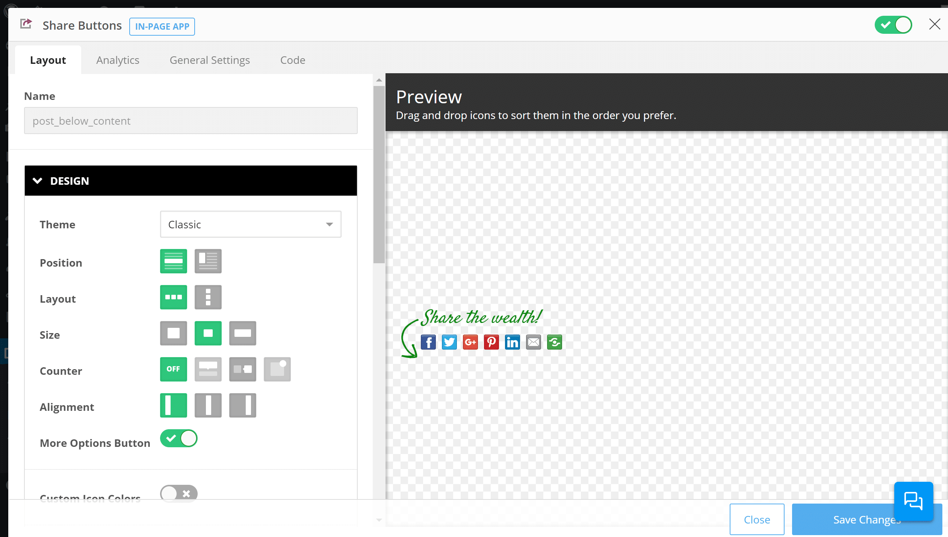Click the Pinterest share icon

click(x=491, y=342)
